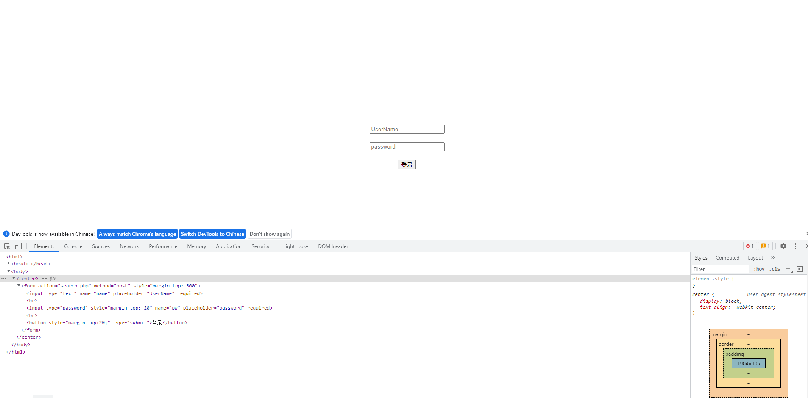
Task: Focus the password input field
Action: pyautogui.click(x=407, y=146)
